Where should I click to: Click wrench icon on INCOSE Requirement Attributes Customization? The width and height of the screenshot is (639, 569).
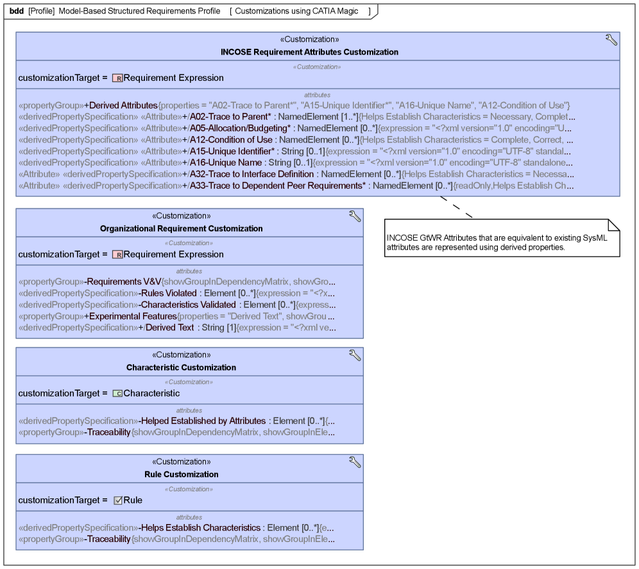coord(611,40)
